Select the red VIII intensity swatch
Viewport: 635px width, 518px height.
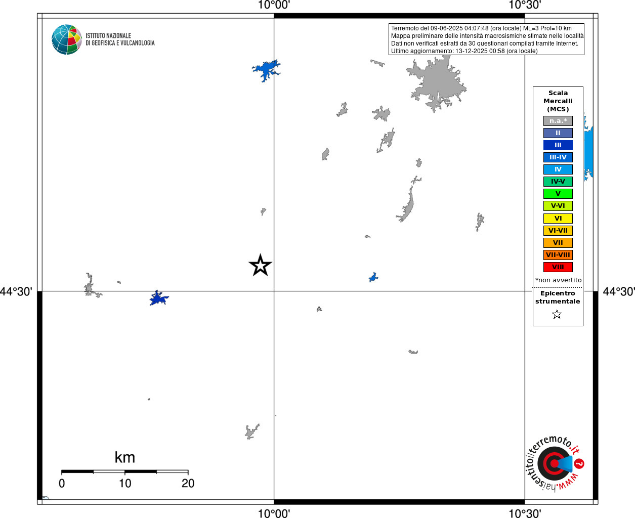tap(558, 267)
